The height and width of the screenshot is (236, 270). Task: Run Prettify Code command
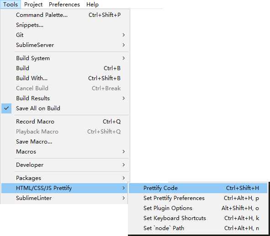coord(198,188)
